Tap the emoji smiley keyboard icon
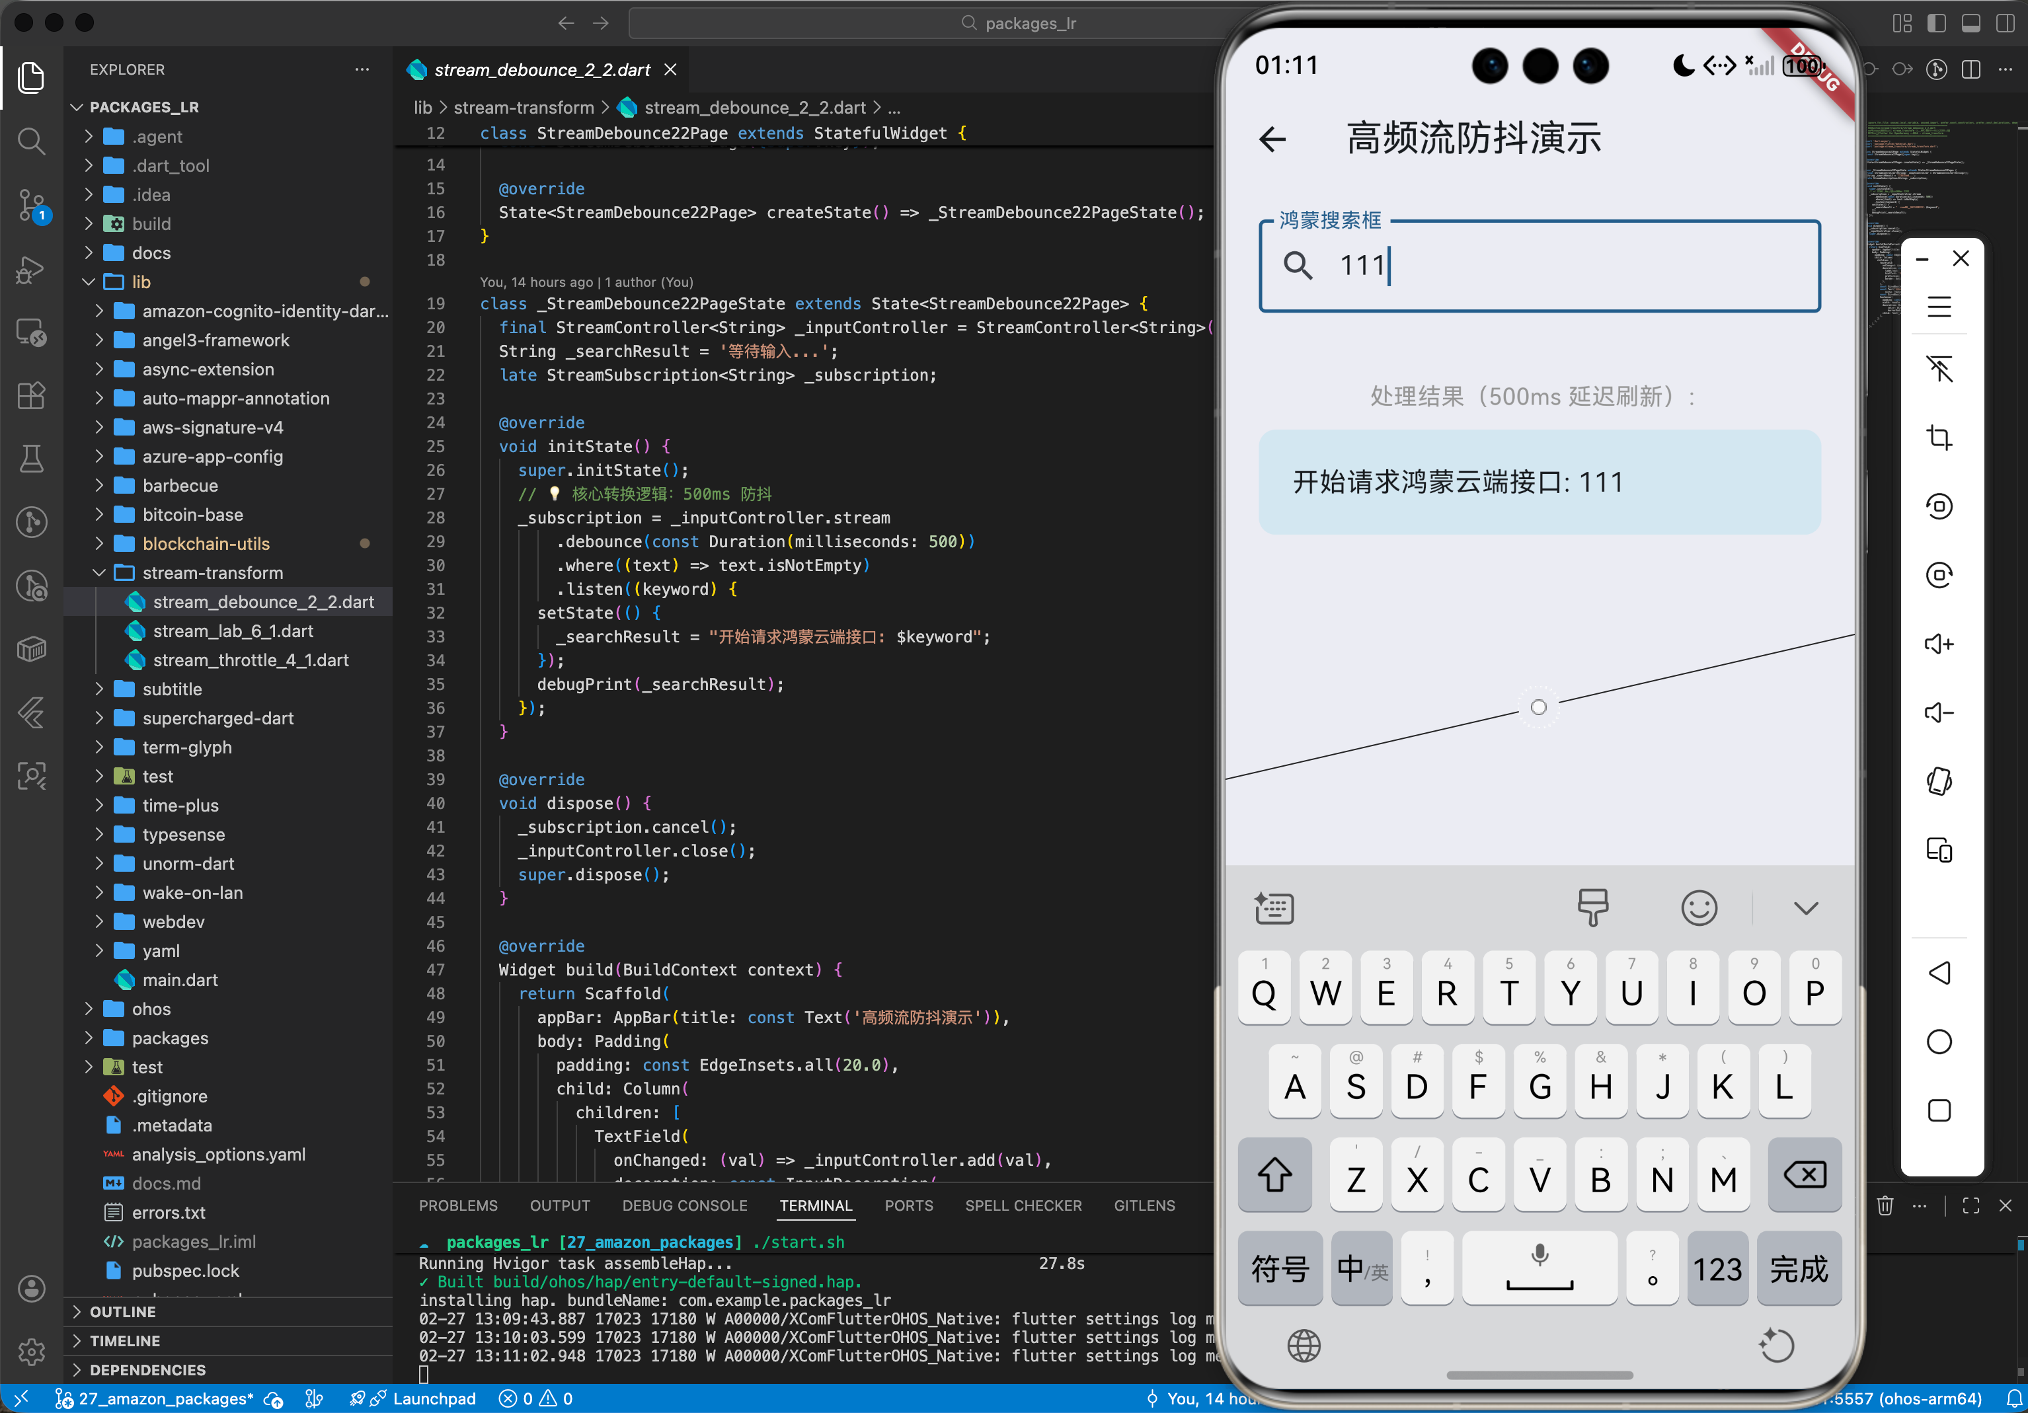Screen dimensions: 2028x1413 pyautogui.click(x=1697, y=908)
